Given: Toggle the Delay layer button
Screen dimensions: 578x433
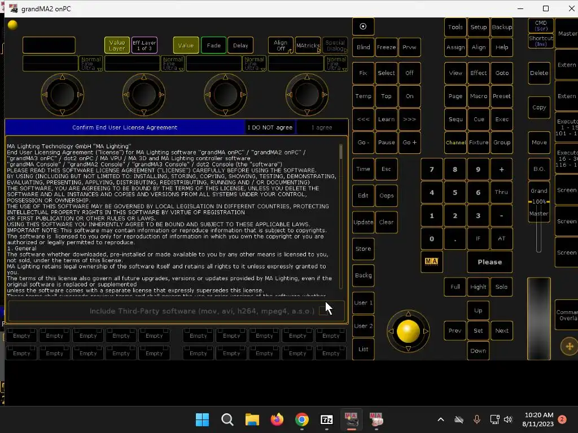Looking at the screenshot, I should 240,45.
